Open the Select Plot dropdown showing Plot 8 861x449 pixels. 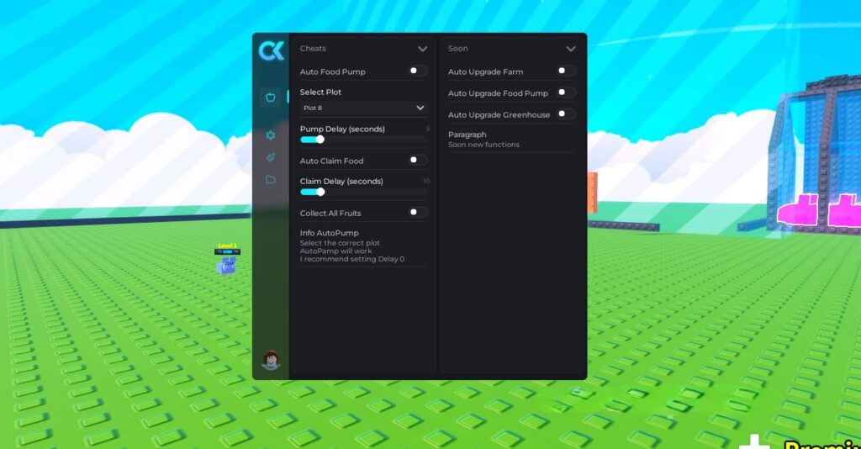pos(363,108)
